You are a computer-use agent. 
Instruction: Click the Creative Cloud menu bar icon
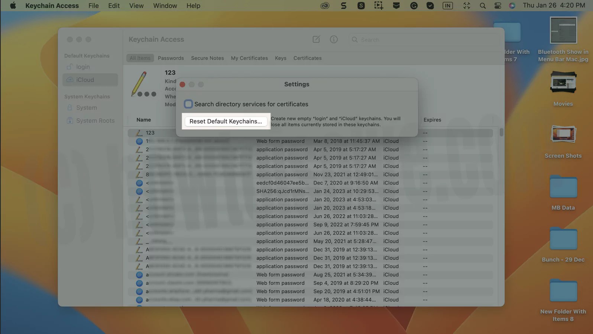[x=325, y=6]
